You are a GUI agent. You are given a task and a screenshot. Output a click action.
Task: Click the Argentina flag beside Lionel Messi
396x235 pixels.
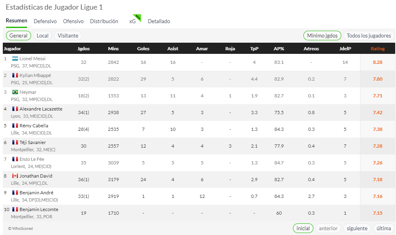pyautogui.click(x=15, y=59)
